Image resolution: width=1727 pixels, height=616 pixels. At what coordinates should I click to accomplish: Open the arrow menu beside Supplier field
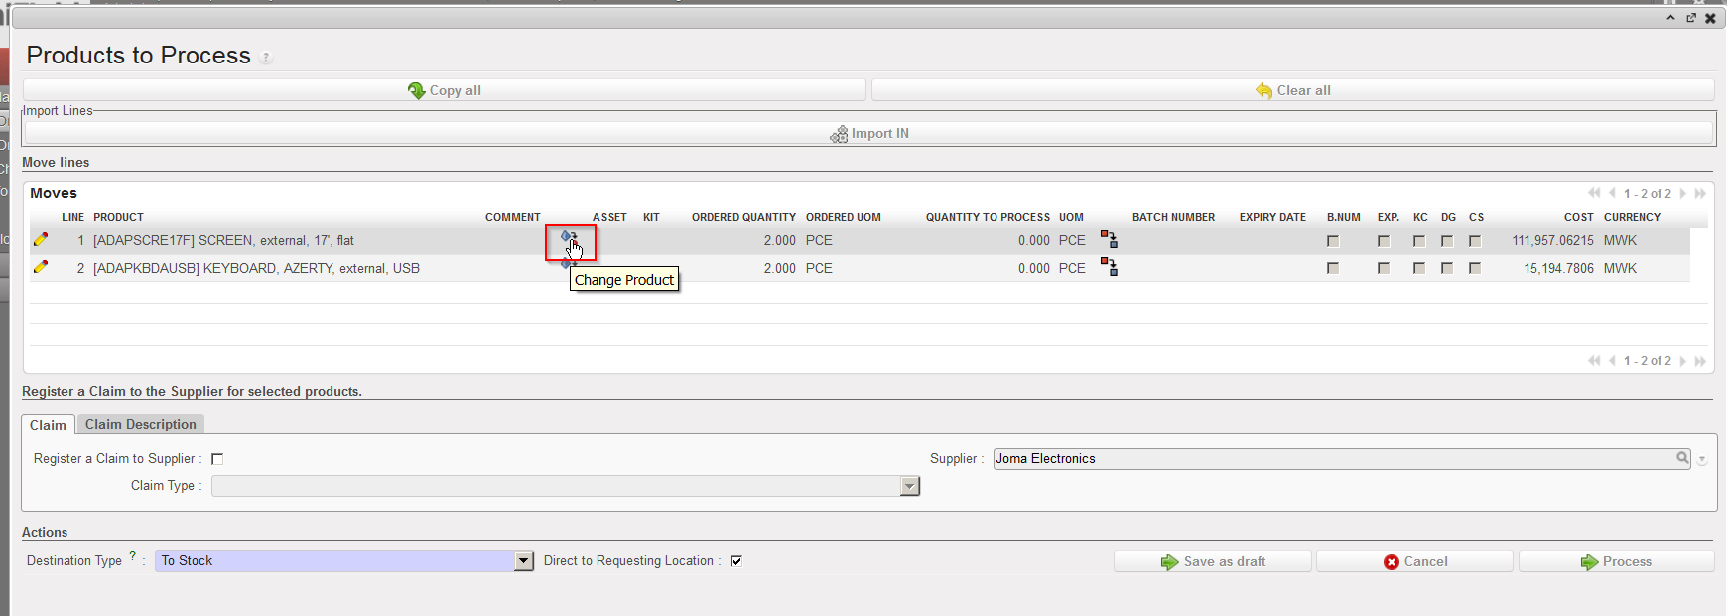(1702, 460)
